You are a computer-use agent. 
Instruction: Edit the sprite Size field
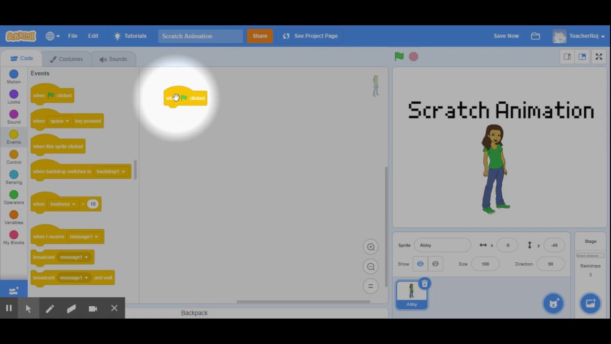coord(485,264)
